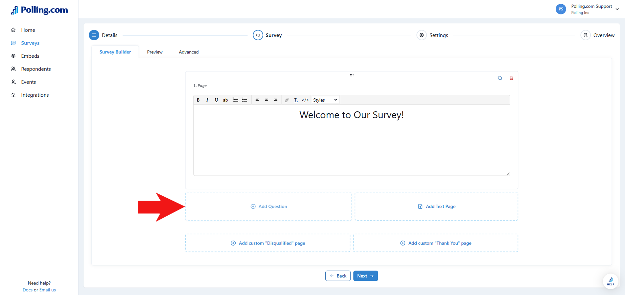Clear text formatting icon
The height and width of the screenshot is (295, 625).
[x=296, y=100]
